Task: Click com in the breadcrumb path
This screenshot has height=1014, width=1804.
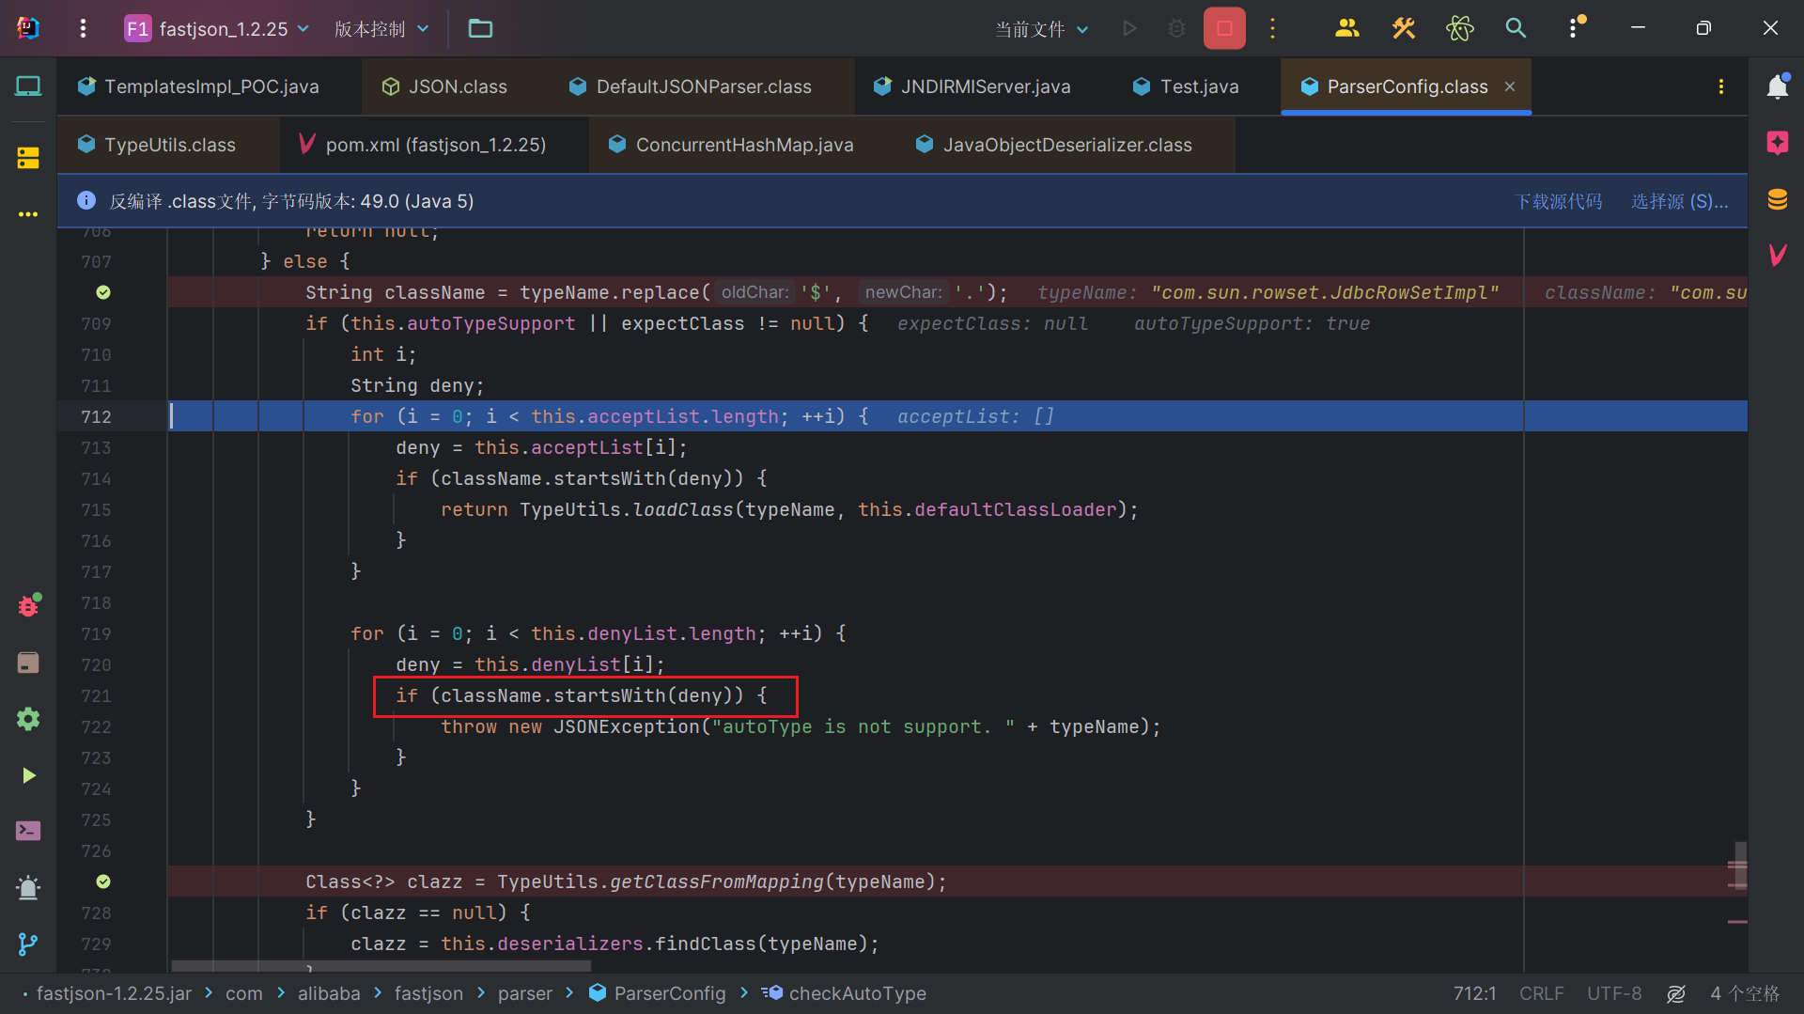Action: coord(243,993)
